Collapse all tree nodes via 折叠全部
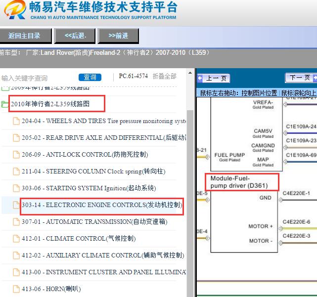The height and width of the screenshot is (297, 317). pyautogui.click(x=164, y=77)
